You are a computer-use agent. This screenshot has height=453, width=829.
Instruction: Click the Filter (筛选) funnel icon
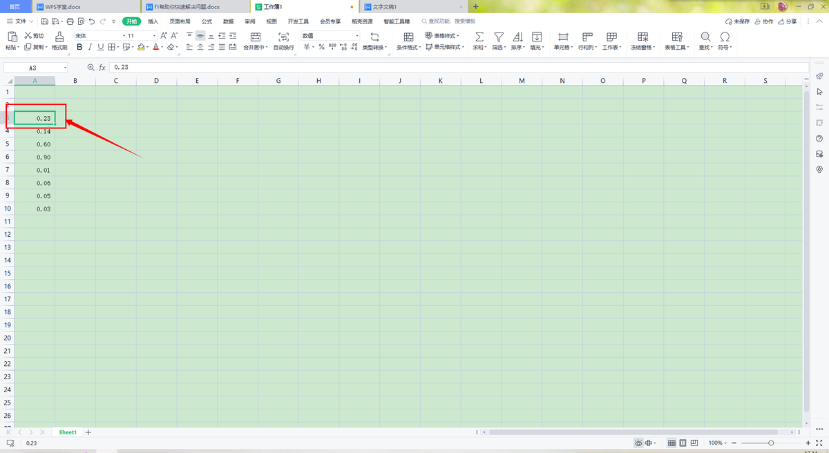[x=498, y=37]
